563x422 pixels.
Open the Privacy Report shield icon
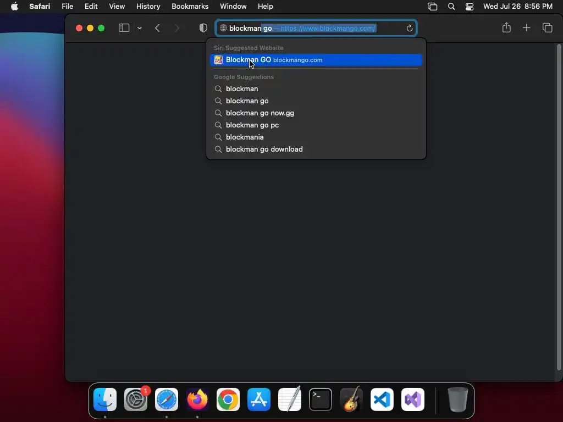(203, 28)
